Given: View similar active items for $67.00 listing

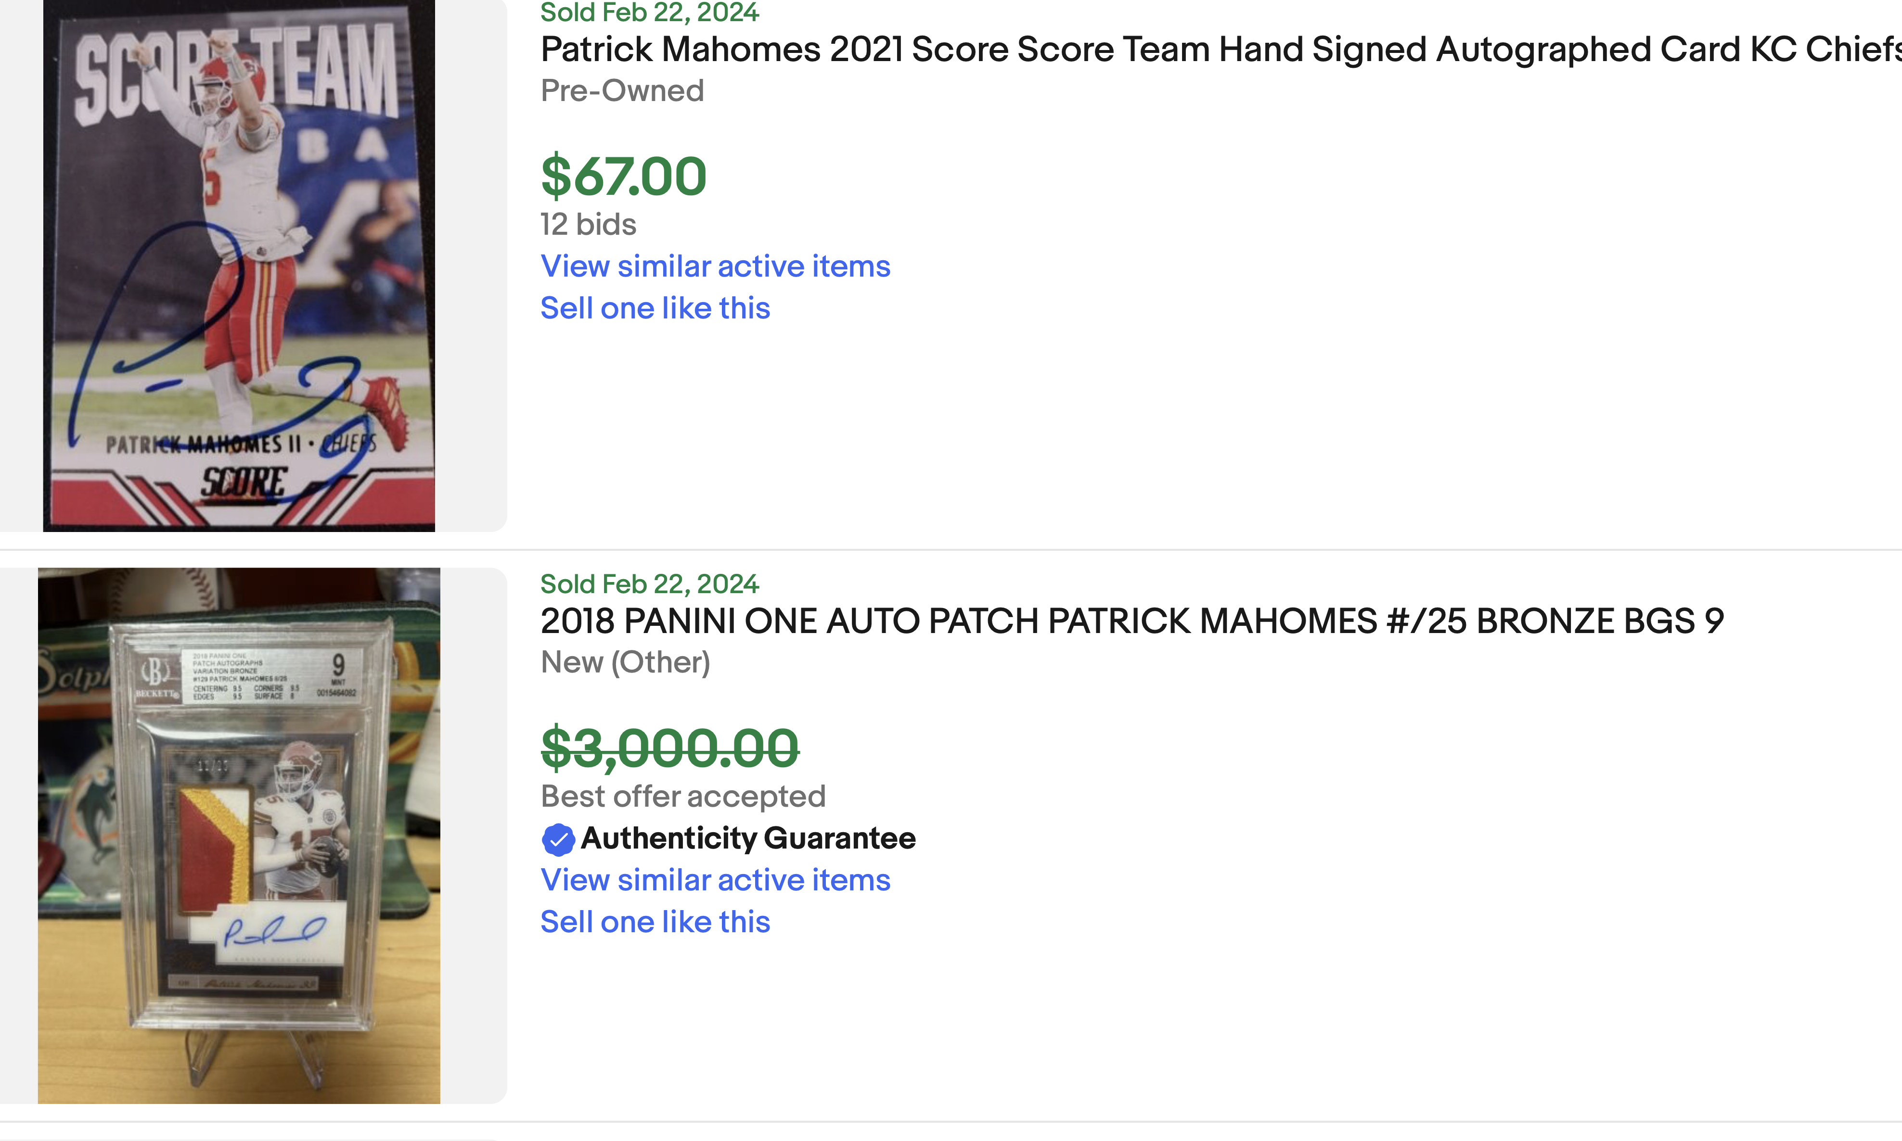Looking at the screenshot, I should [x=715, y=266].
